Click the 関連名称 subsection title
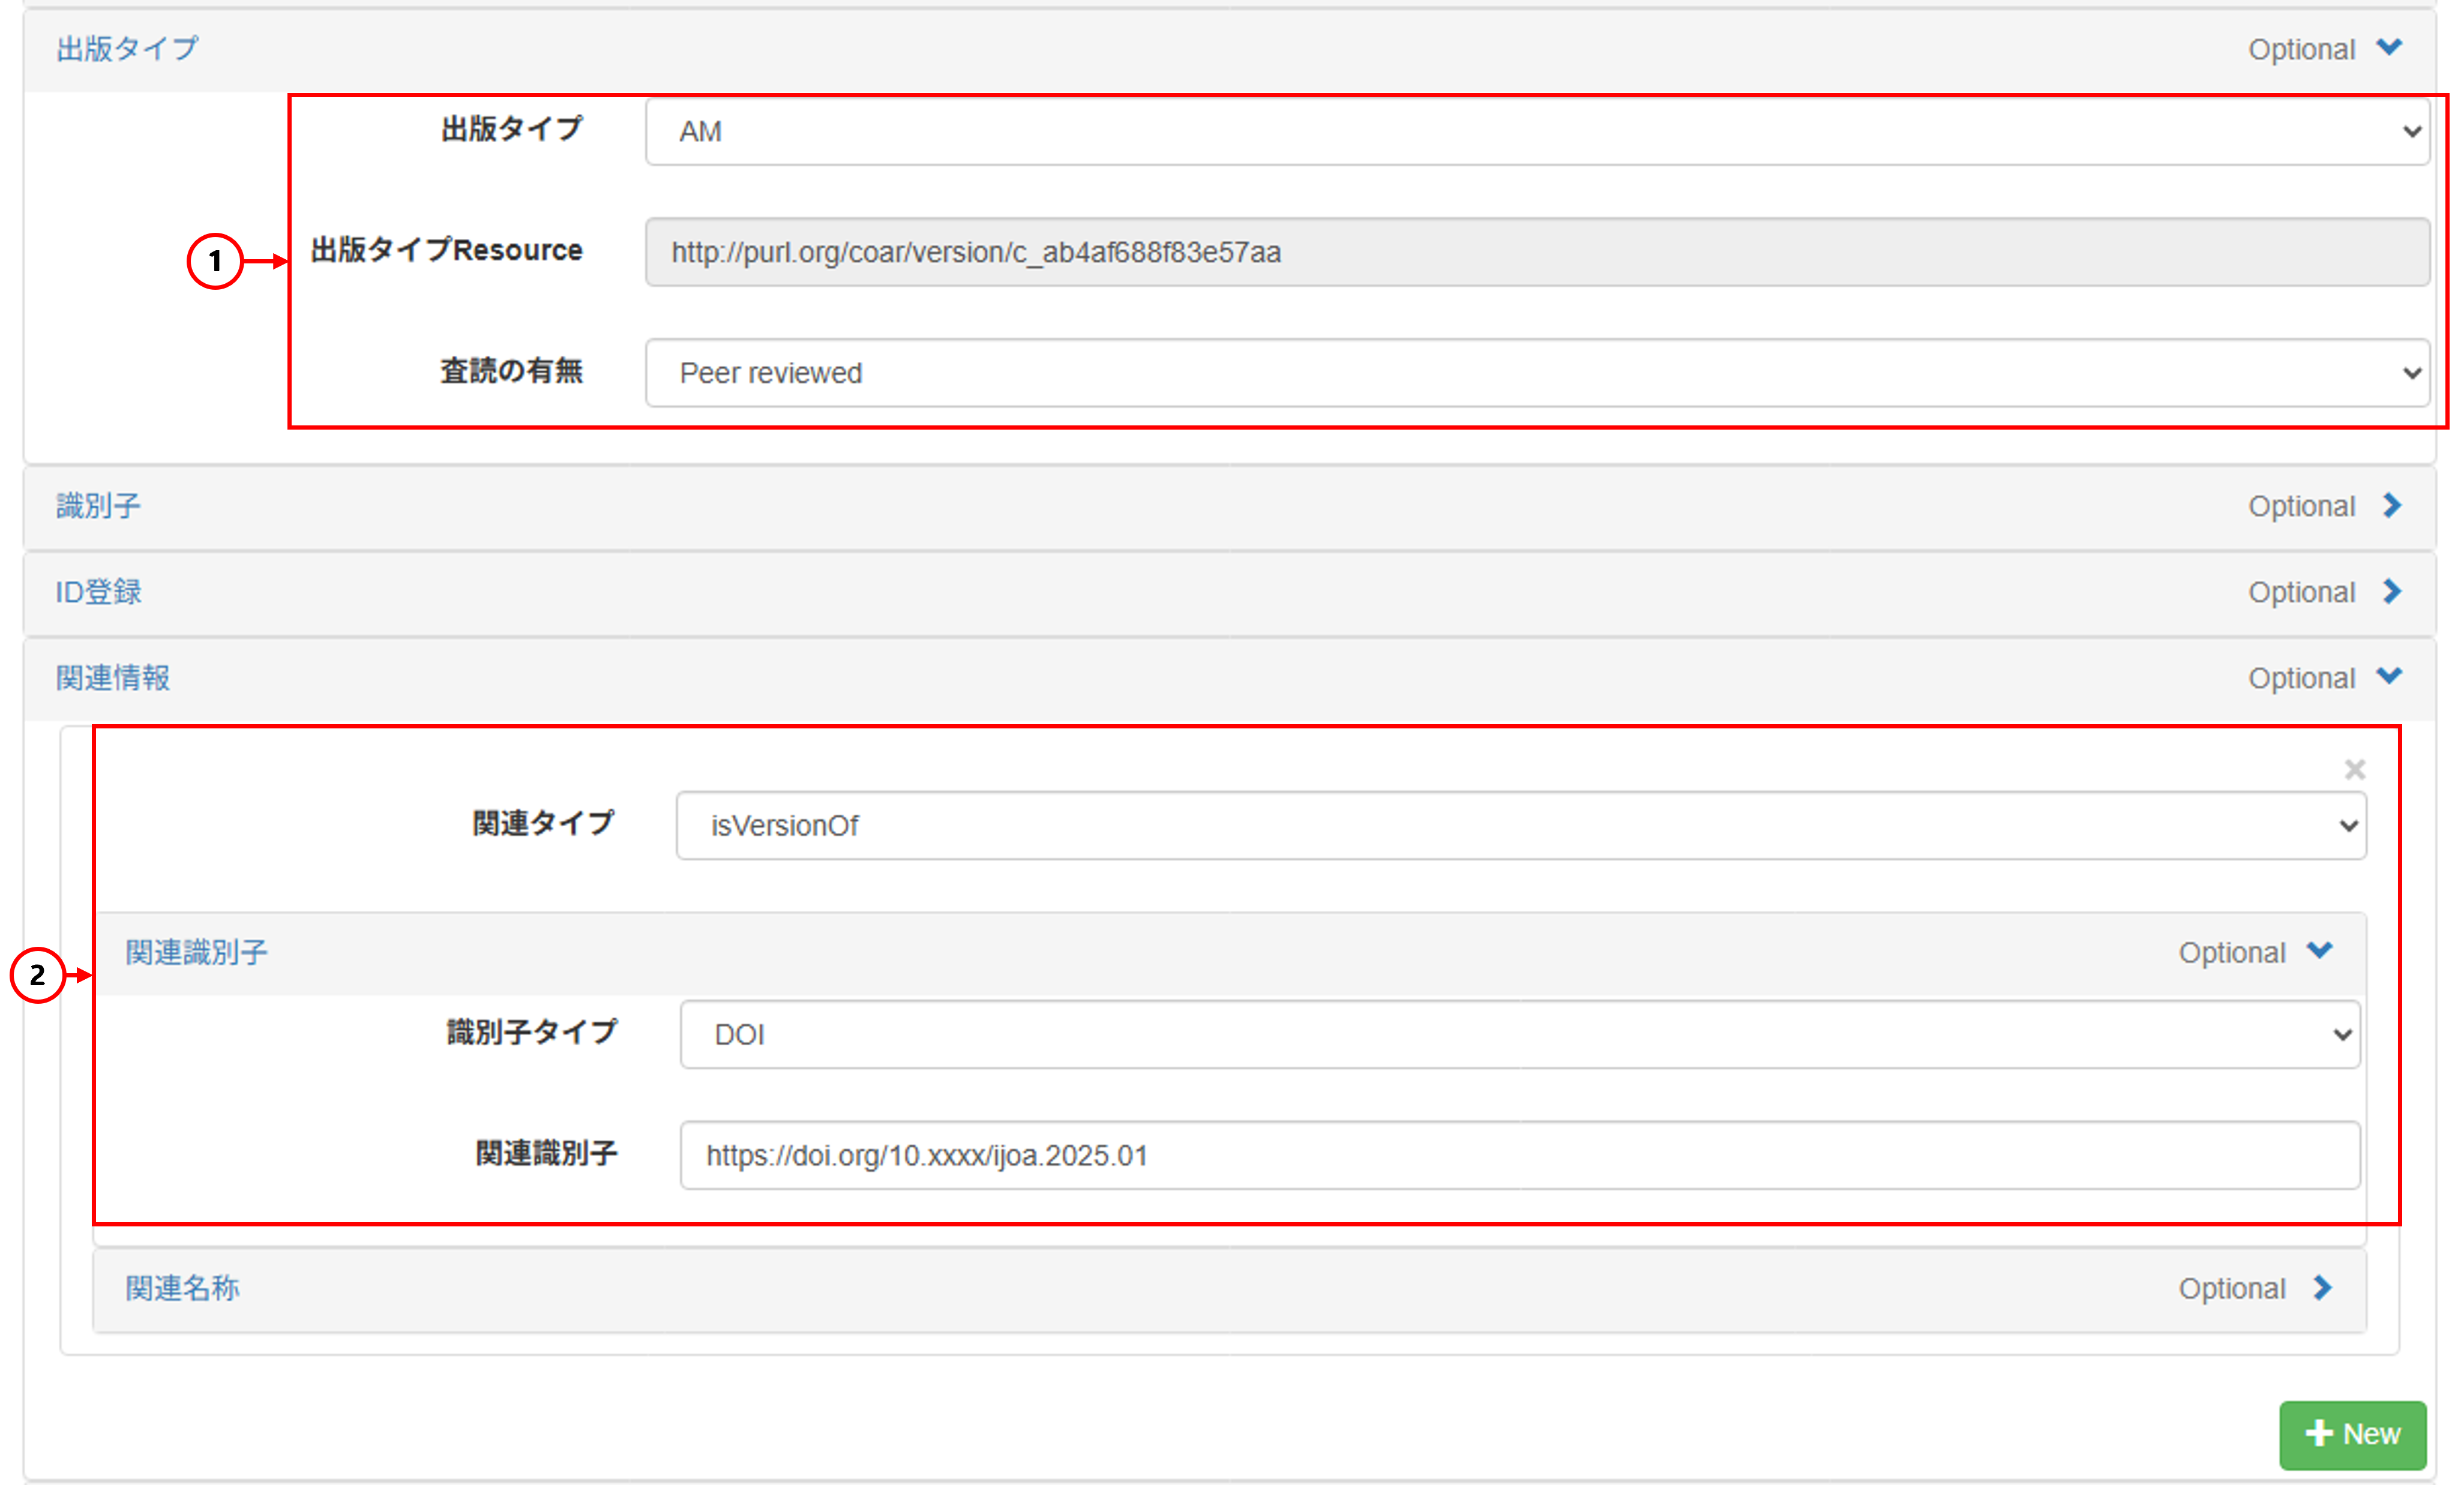This screenshot has height=1485, width=2464. point(182,1287)
